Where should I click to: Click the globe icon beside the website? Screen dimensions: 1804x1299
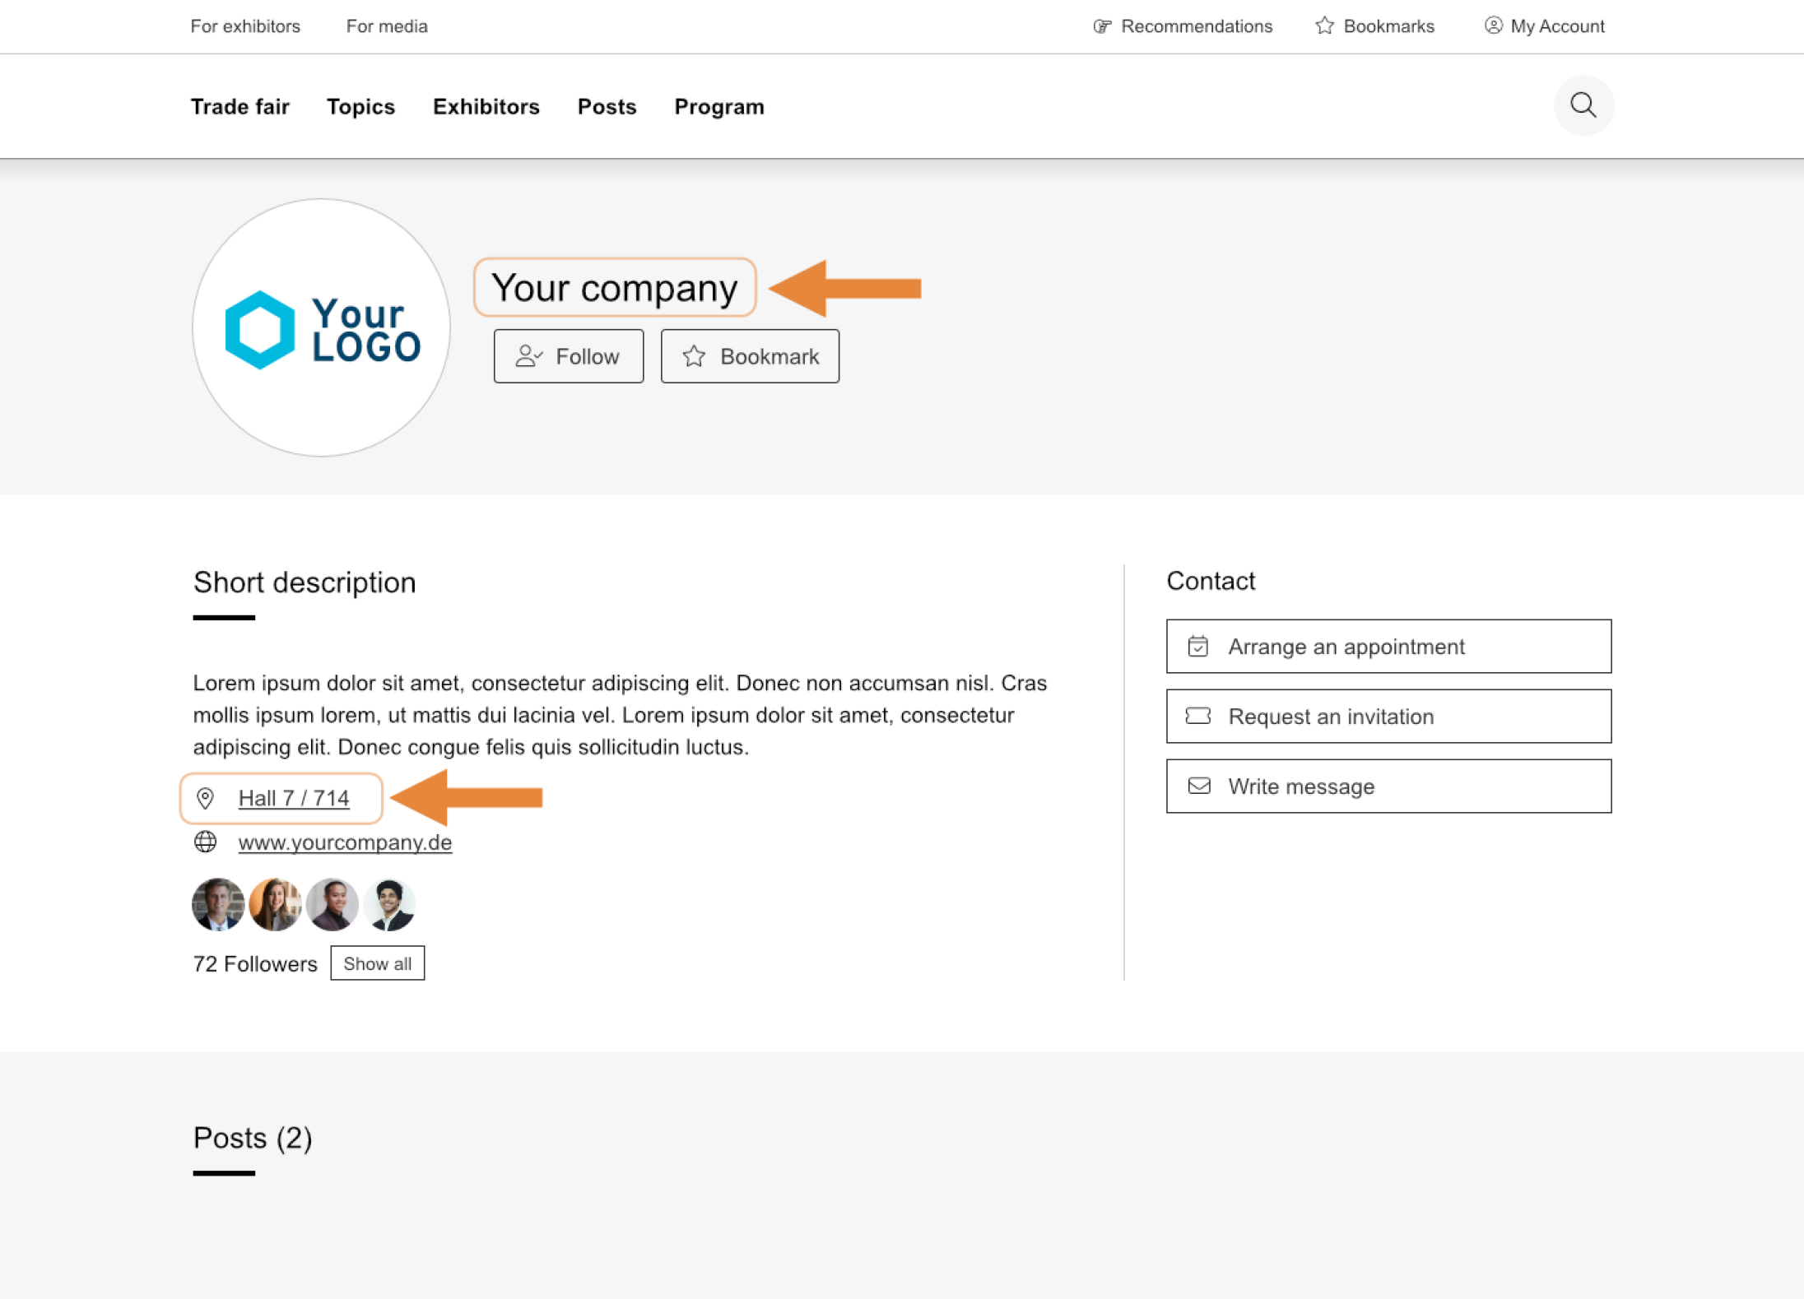coord(205,842)
